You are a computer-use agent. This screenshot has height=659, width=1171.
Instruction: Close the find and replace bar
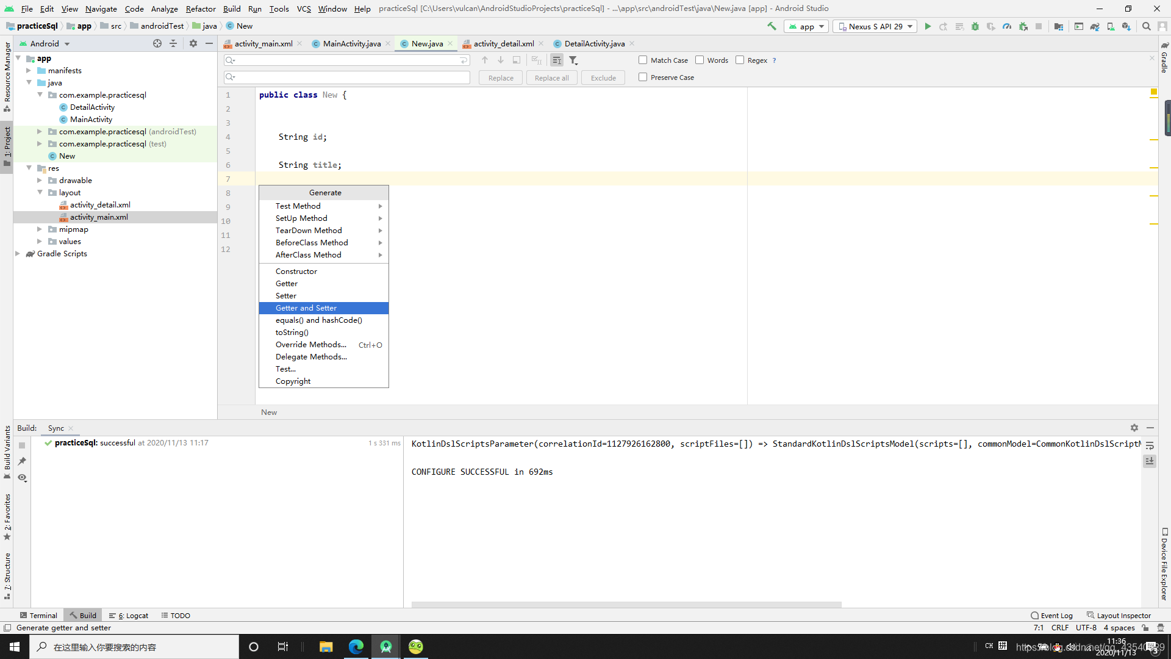(x=1152, y=58)
